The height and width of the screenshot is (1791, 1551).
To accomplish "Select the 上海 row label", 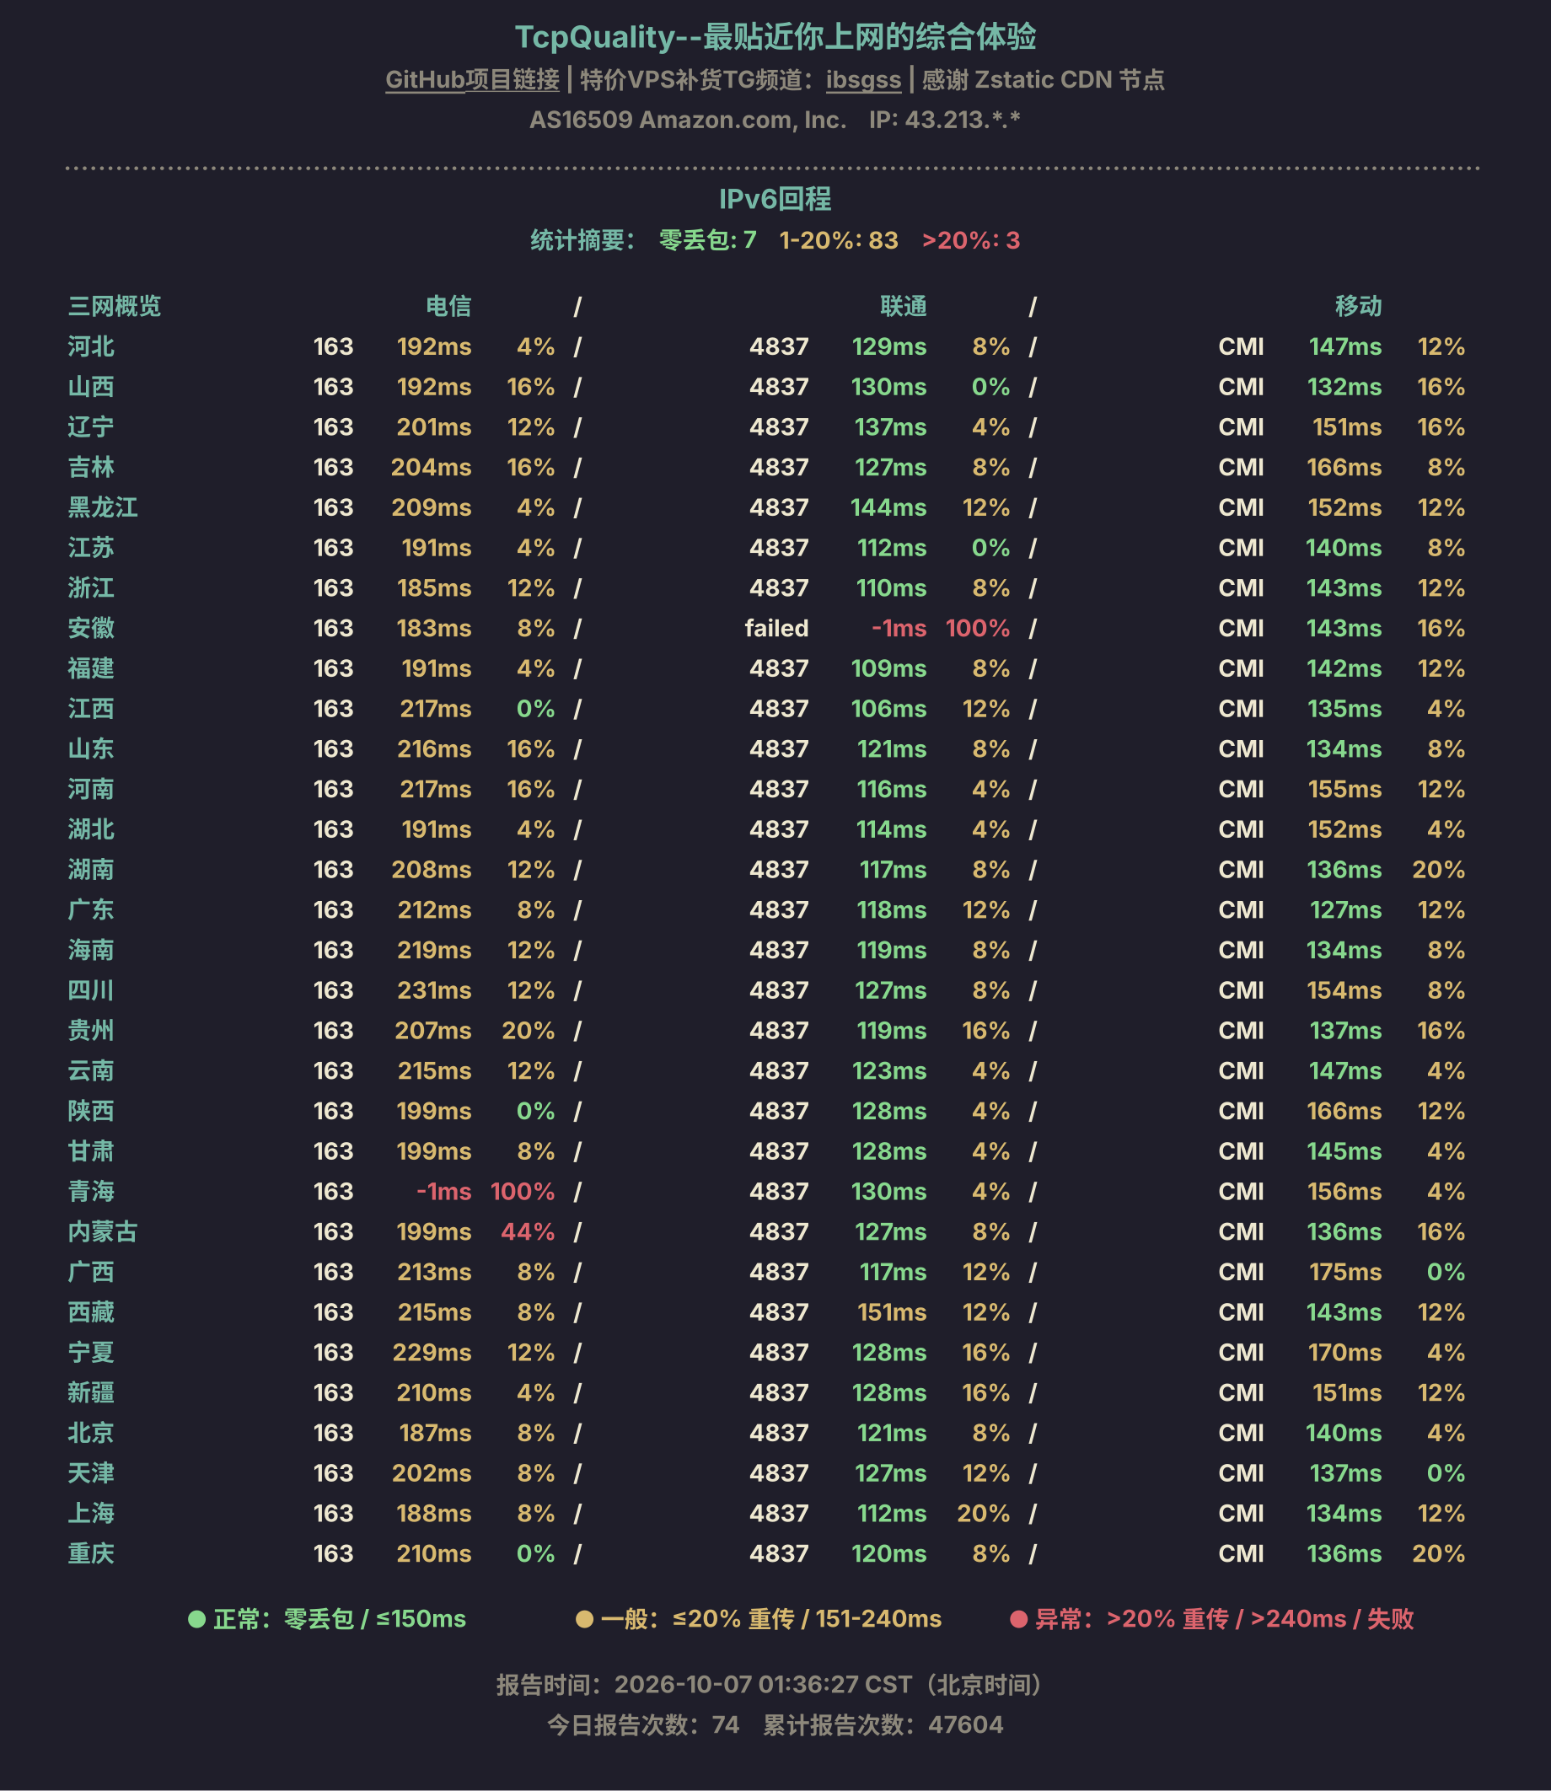I will tap(91, 1513).
